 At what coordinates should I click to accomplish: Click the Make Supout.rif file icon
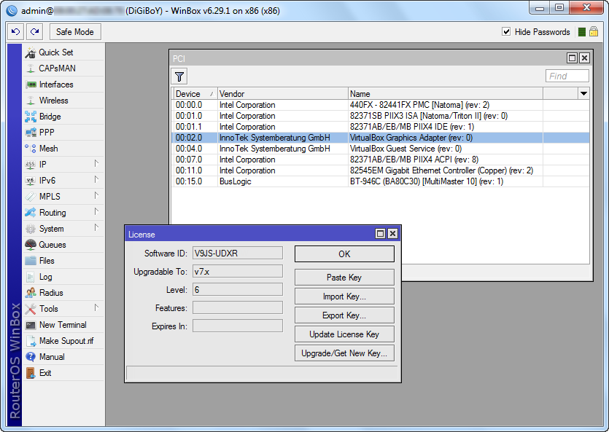(x=31, y=341)
